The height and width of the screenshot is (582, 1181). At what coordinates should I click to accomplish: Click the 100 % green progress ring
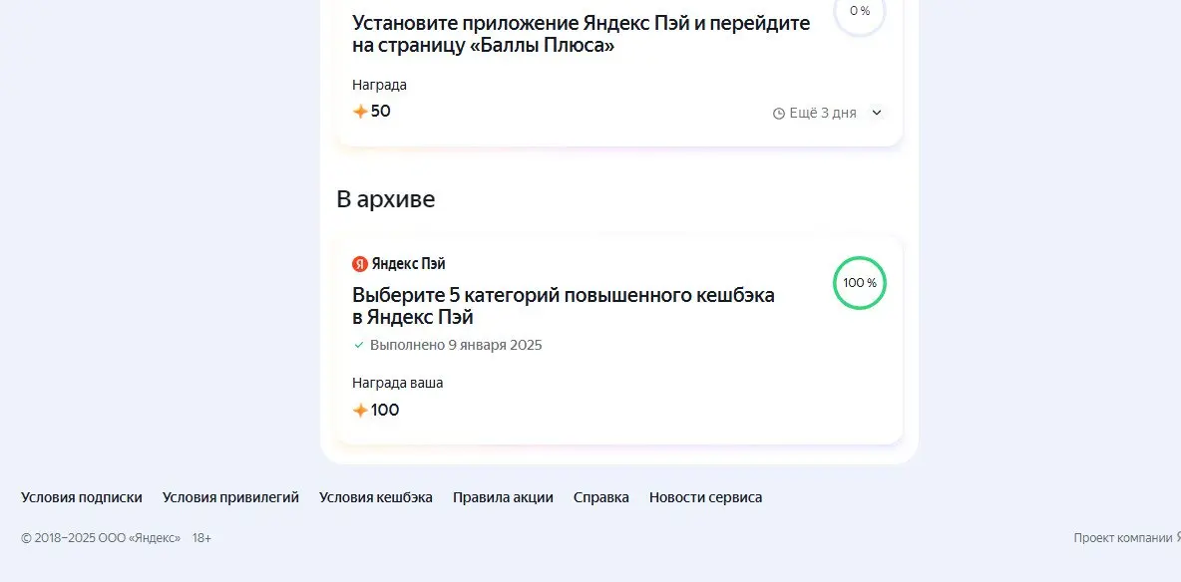860,283
